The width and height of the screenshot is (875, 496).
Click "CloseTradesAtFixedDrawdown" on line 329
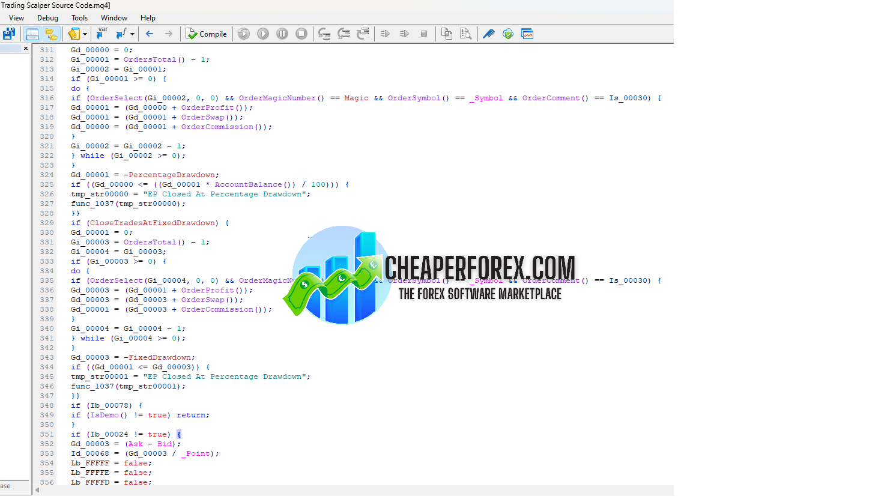pos(153,223)
